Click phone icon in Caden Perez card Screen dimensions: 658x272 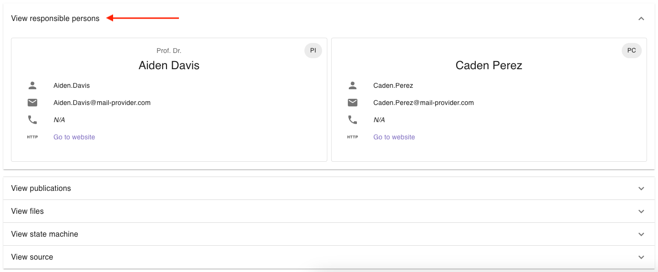click(x=353, y=120)
